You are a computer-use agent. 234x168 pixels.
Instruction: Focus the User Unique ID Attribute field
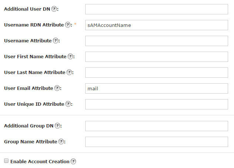point(156,104)
